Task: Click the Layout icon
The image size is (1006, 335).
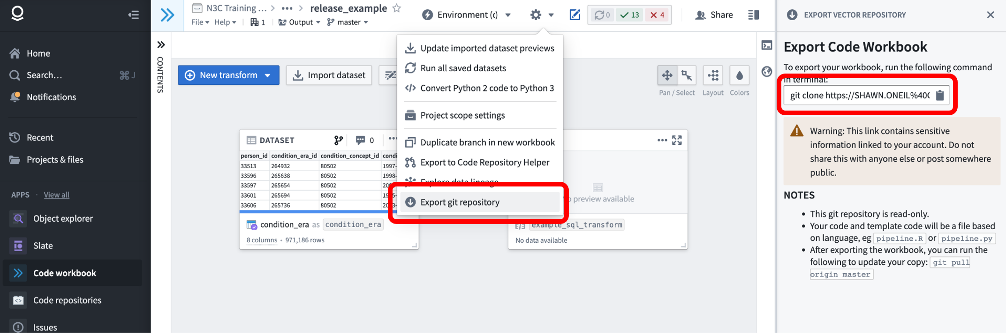Action: [713, 75]
